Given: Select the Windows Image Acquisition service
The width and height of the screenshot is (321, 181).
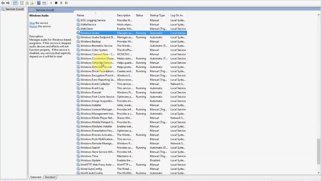Looking at the screenshot, I should click(131, 101).
